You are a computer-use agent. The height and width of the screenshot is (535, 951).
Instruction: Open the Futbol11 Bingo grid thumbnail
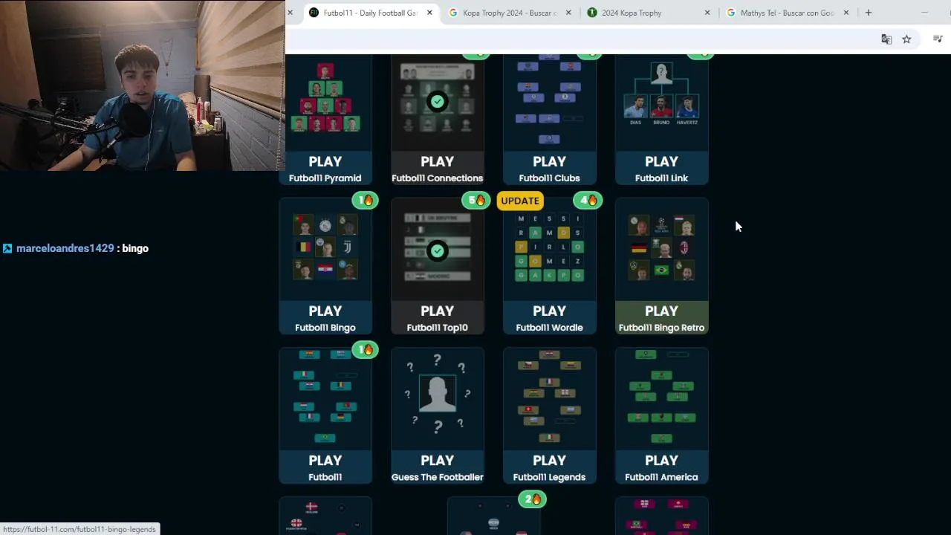coord(325,250)
